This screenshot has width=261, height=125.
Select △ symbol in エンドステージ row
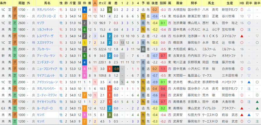click(x=249, y=62)
